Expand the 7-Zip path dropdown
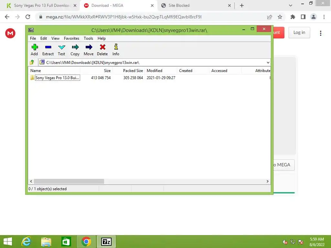This screenshot has height=248, width=331. (268, 63)
